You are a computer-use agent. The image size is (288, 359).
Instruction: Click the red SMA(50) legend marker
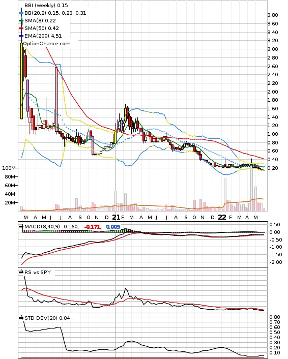(x=21, y=28)
